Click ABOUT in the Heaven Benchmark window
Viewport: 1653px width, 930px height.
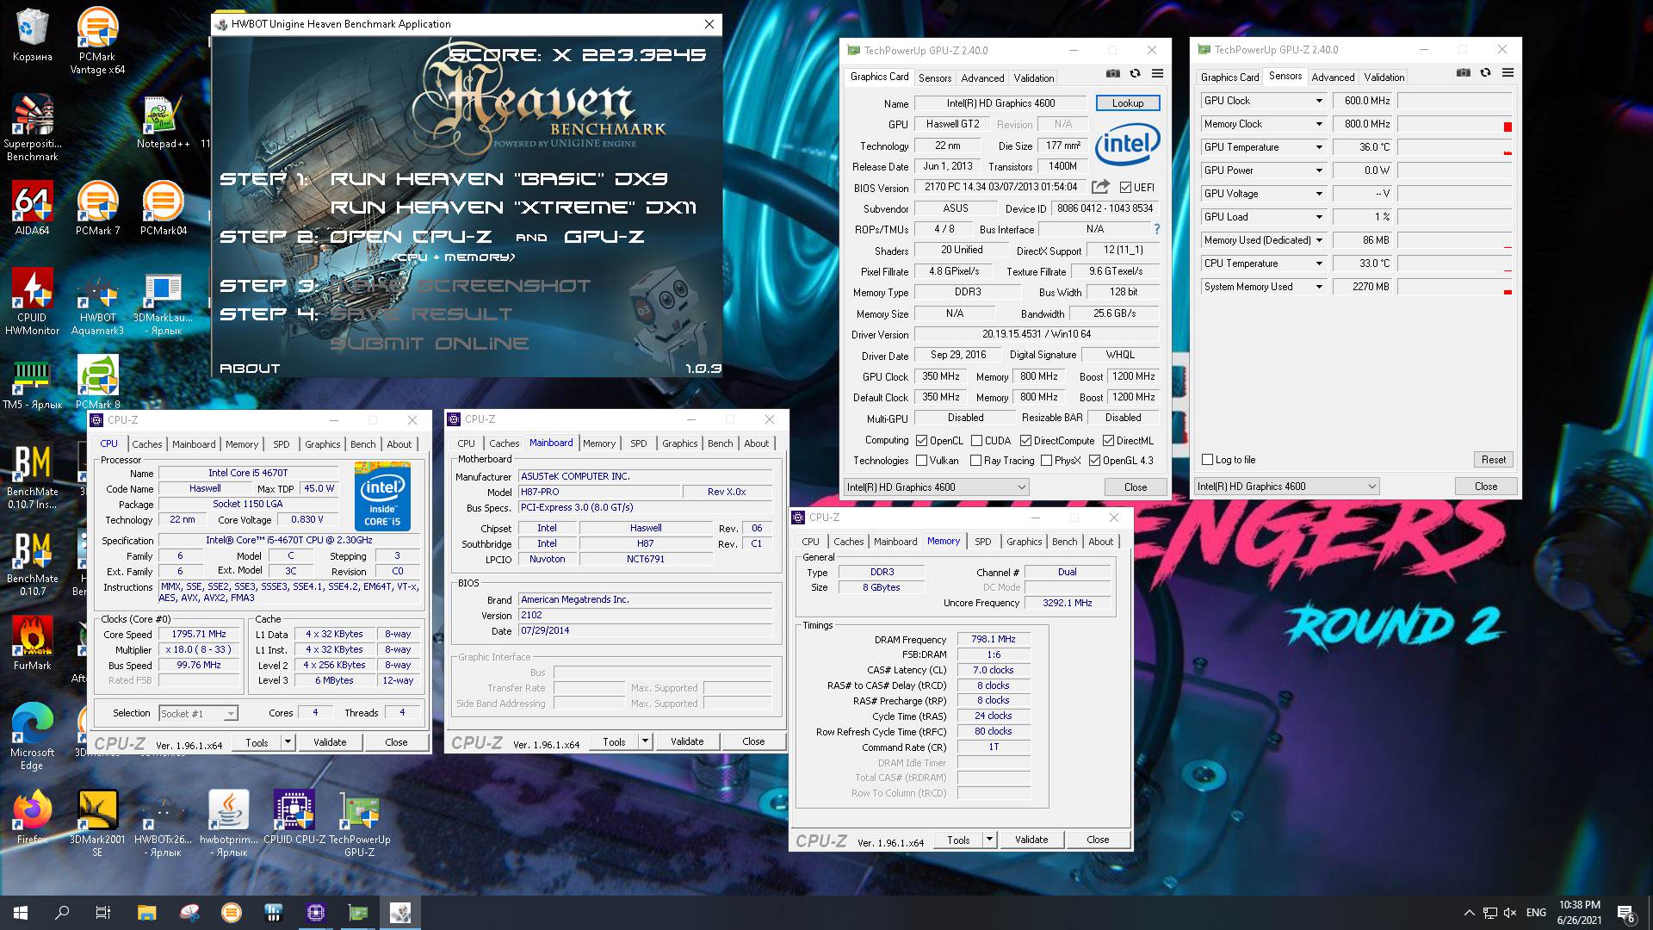pos(250,369)
